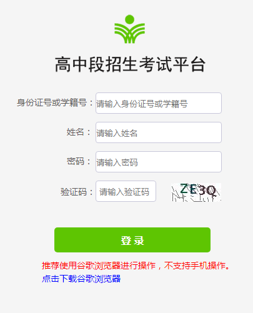Focus the 密码 password field

(159, 162)
